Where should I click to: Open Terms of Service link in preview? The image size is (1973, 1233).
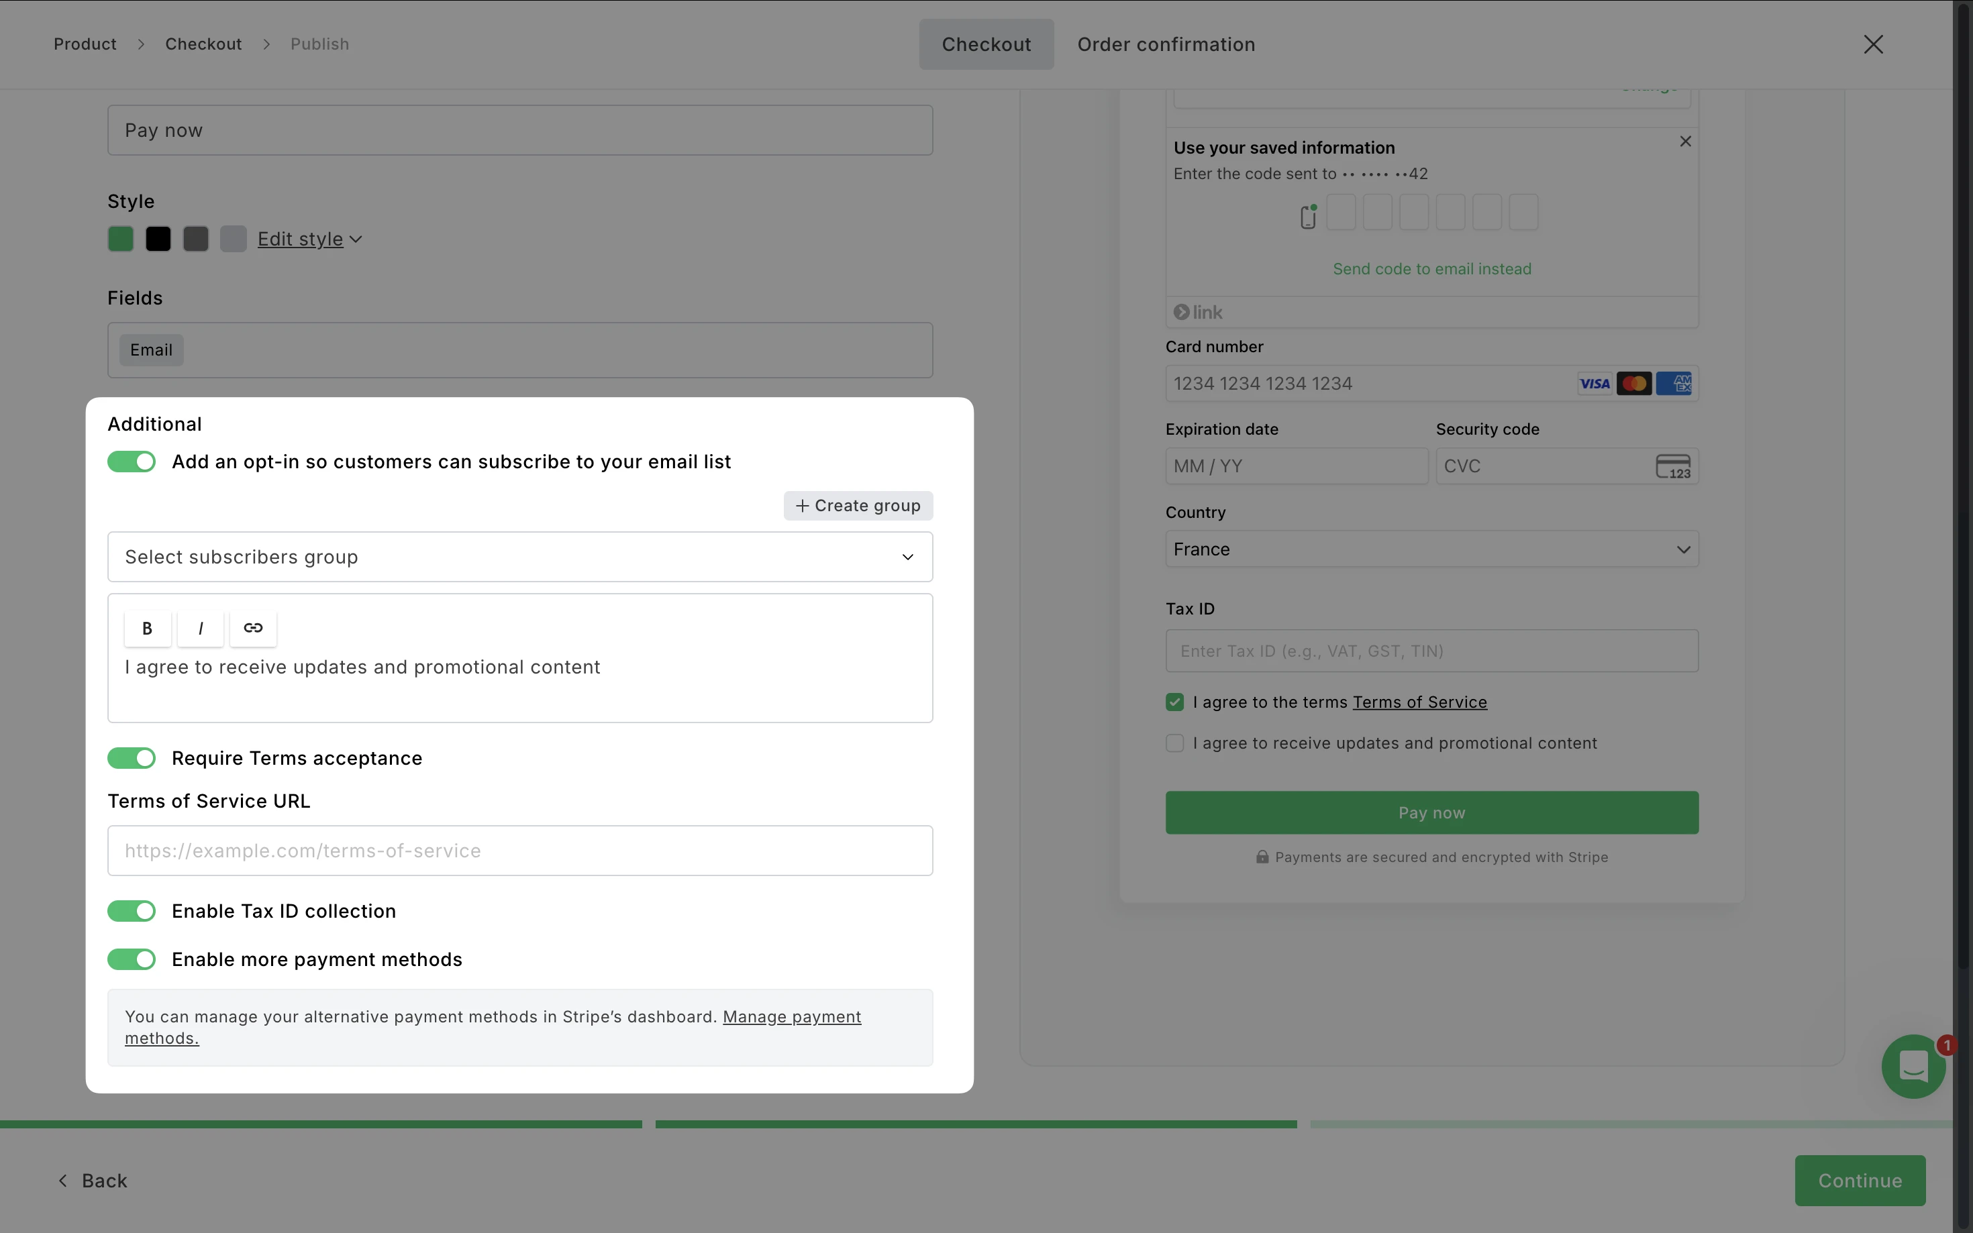tap(1420, 702)
